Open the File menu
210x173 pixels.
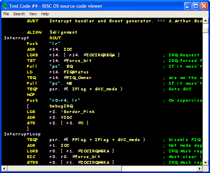click(x=6, y=14)
